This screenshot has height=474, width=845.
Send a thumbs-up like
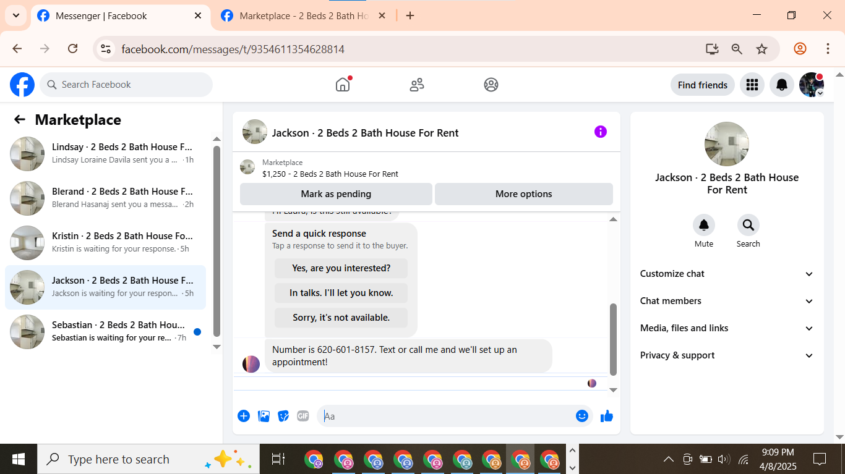607,416
